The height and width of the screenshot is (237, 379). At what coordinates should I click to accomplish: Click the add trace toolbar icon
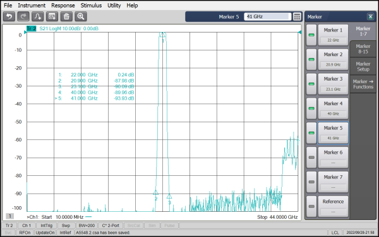[38, 16]
